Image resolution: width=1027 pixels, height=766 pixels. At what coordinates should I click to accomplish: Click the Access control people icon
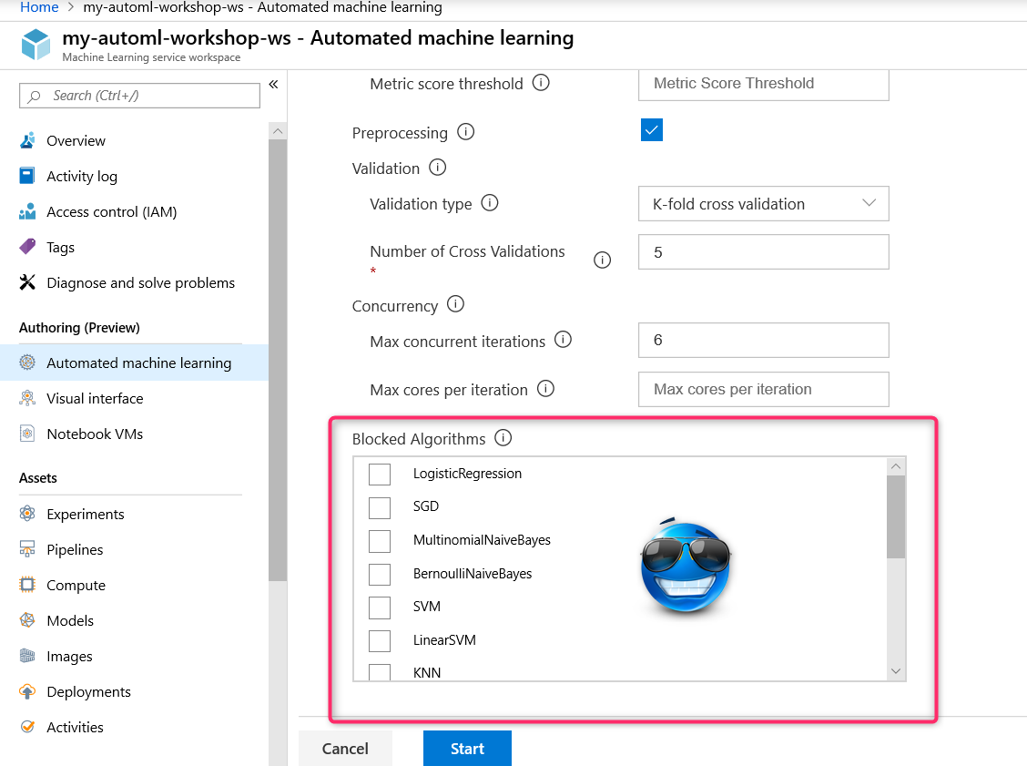pyautogui.click(x=27, y=211)
